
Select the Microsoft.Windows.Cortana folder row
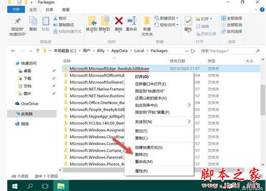tap(93, 151)
